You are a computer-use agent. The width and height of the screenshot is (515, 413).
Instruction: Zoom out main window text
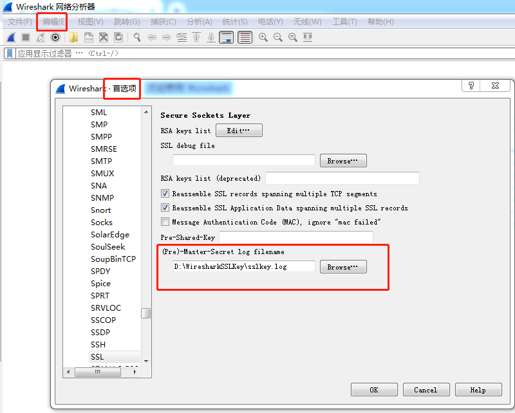click(x=278, y=37)
